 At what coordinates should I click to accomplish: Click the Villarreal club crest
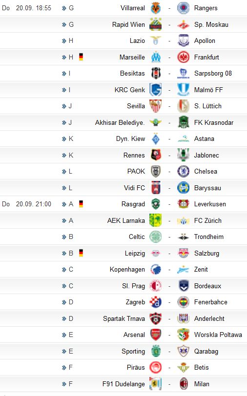point(156,8)
